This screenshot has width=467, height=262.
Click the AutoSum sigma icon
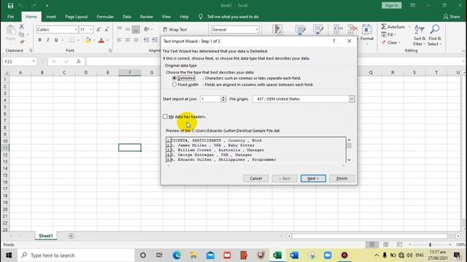384,27
